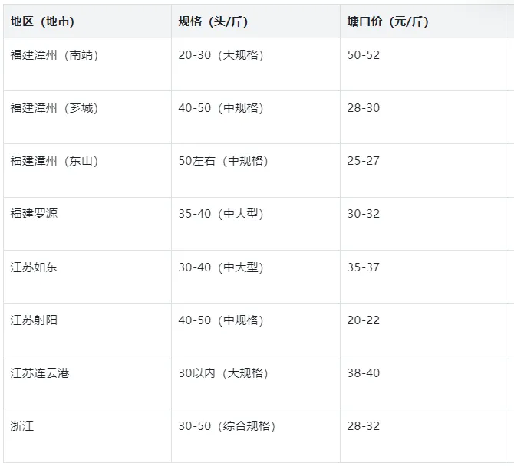514x466 pixels.
Task: Select the 浙江 region cell
Action: 22,426
